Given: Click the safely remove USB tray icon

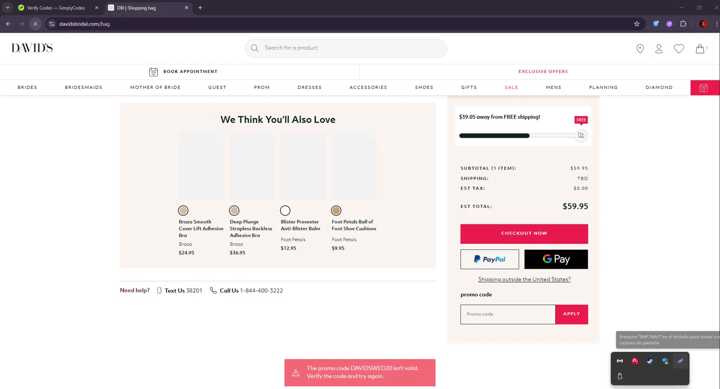Looking at the screenshot, I should point(620,376).
